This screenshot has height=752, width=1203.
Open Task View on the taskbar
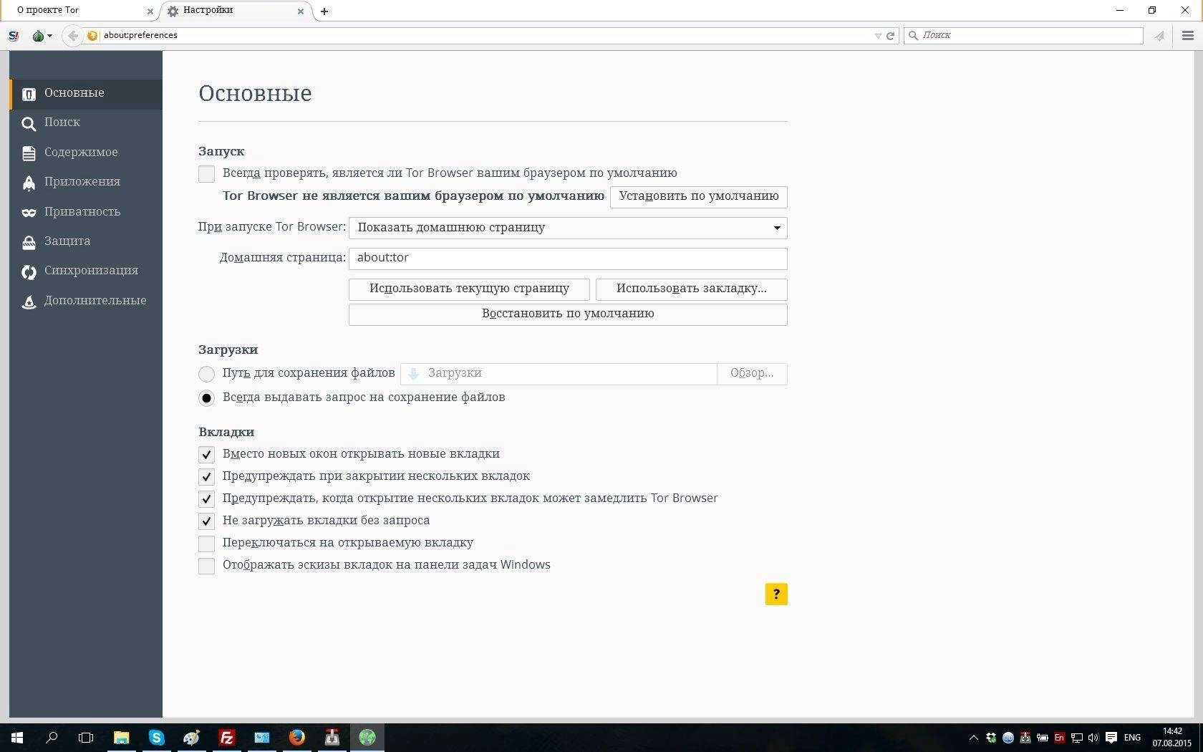click(86, 738)
